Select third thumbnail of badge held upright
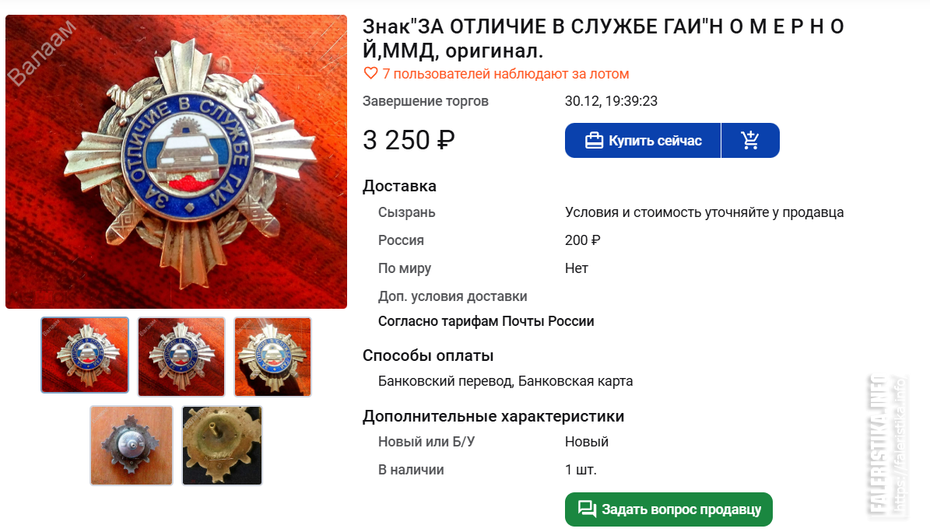930x532 pixels. 273,356
